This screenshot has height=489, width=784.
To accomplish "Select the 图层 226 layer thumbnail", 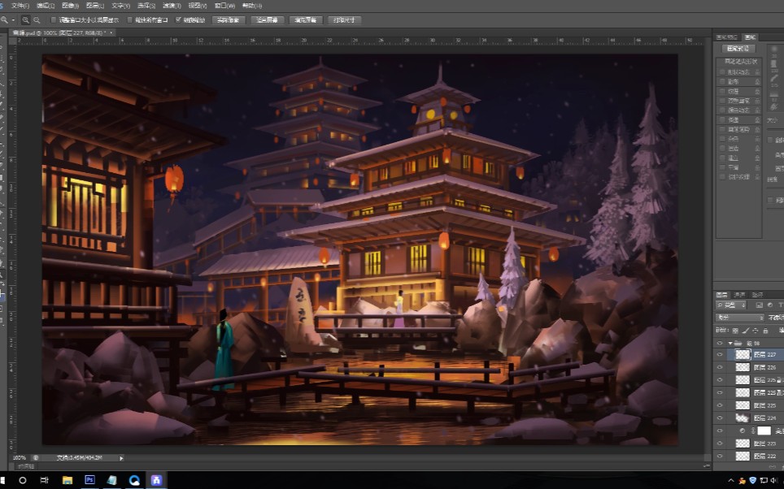I will tap(743, 367).
